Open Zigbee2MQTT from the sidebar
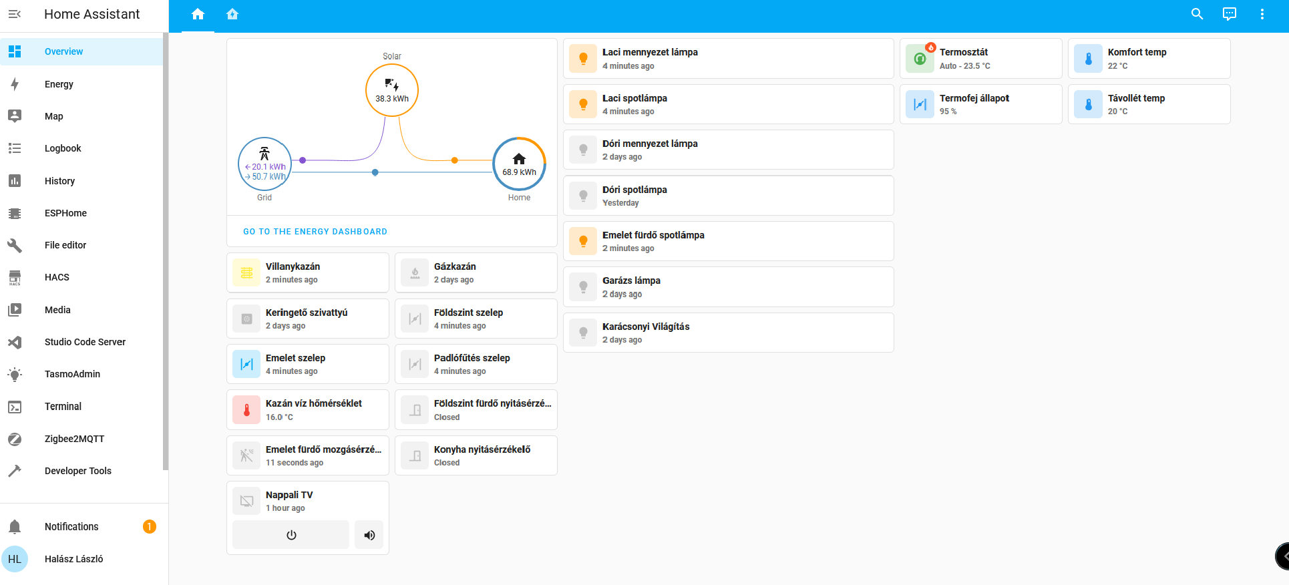 click(74, 439)
